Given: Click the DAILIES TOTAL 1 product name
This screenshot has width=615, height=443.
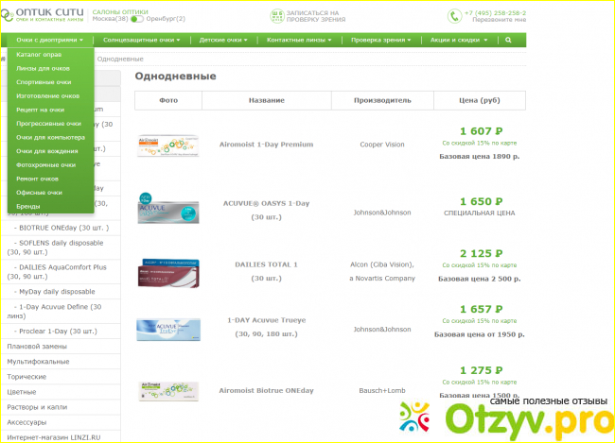Looking at the screenshot, I should click(x=266, y=264).
